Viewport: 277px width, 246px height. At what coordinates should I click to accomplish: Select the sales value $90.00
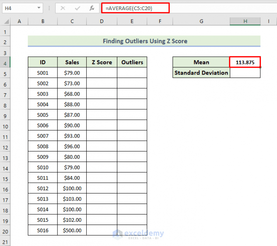tap(72, 125)
